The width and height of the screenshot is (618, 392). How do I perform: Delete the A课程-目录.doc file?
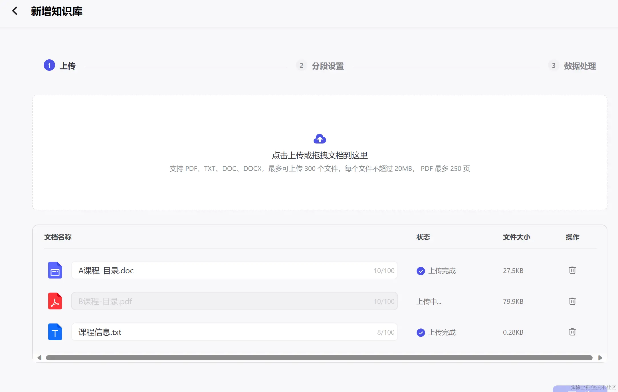tap(572, 270)
